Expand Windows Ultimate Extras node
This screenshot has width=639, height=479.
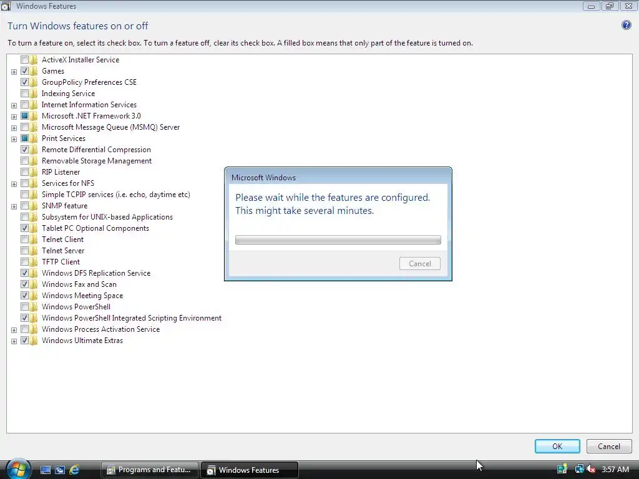point(14,341)
